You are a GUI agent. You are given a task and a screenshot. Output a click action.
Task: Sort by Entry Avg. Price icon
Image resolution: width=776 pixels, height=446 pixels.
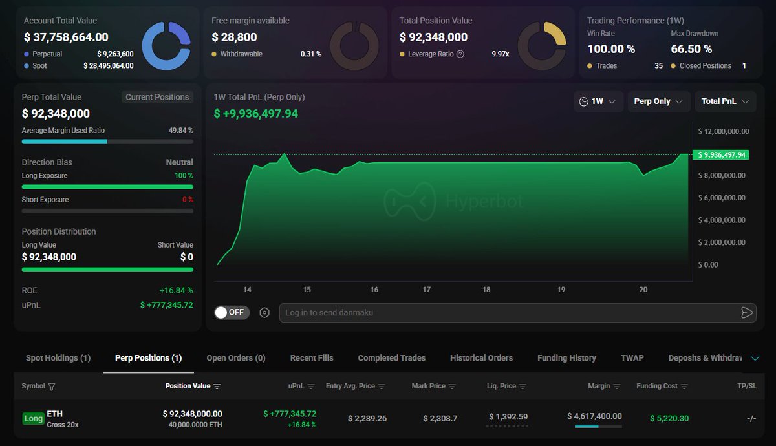pos(382,387)
